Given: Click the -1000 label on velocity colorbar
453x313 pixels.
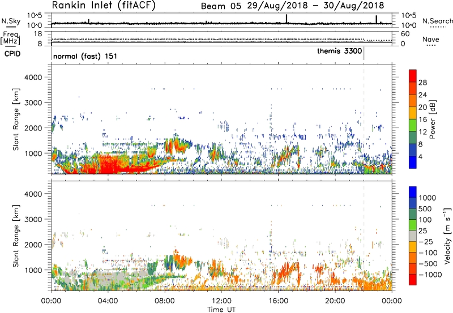Looking at the screenshot, I should [x=430, y=275].
